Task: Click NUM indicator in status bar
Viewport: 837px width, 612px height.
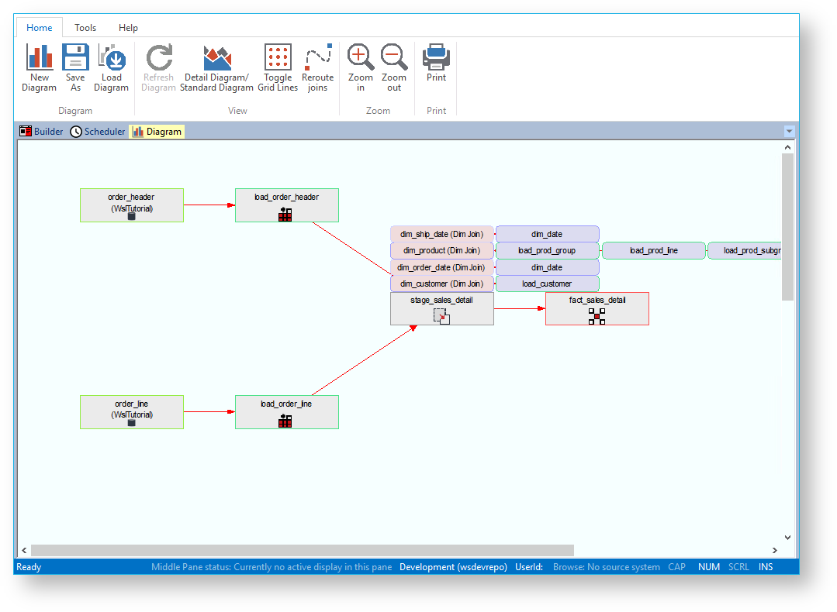Action: 709,567
